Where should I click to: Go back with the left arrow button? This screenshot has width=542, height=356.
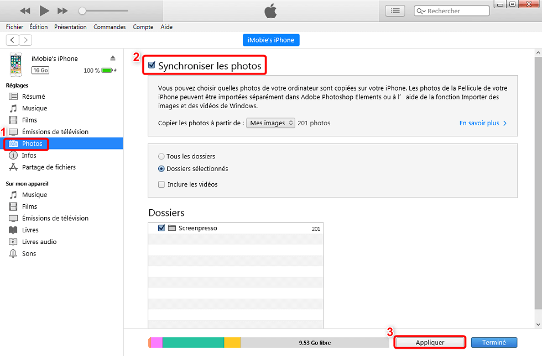pos(12,40)
